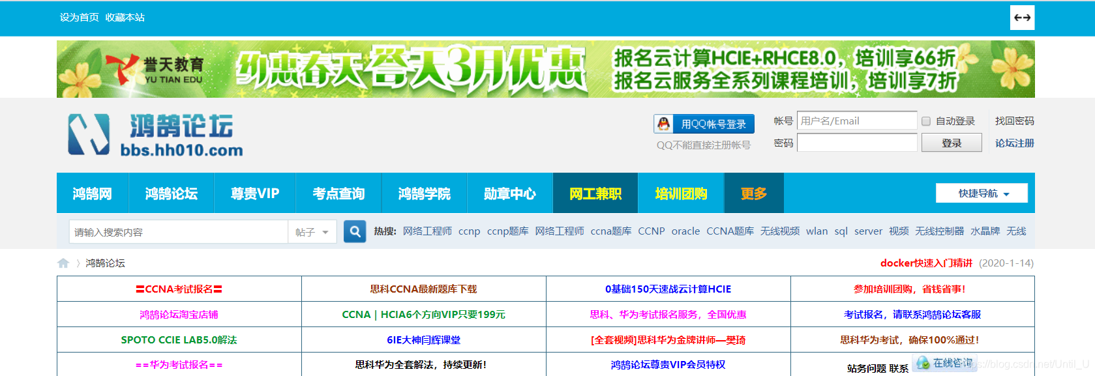Open 6IE大神闫辉课堂 link
1095x376 pixels.
tap(424, 340)
